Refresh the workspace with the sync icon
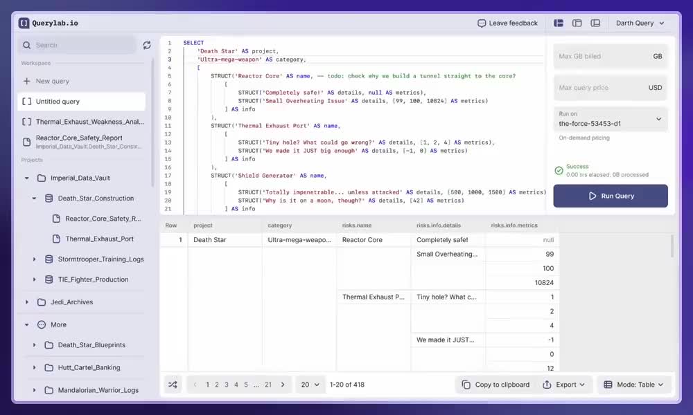Viewport: 693px width, 415px height. pos(146,45)
